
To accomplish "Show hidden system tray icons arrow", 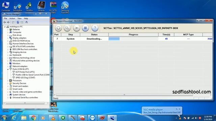I will pos(176,118).
